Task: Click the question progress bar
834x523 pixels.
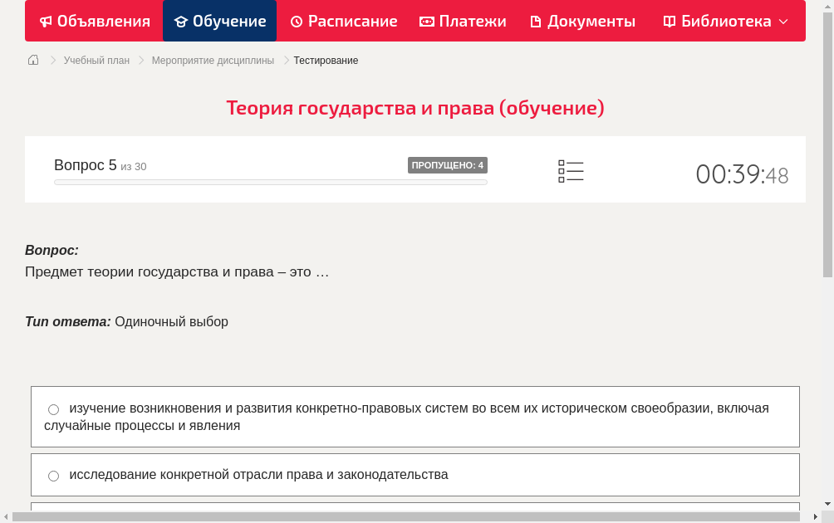Action: point(271,182)
